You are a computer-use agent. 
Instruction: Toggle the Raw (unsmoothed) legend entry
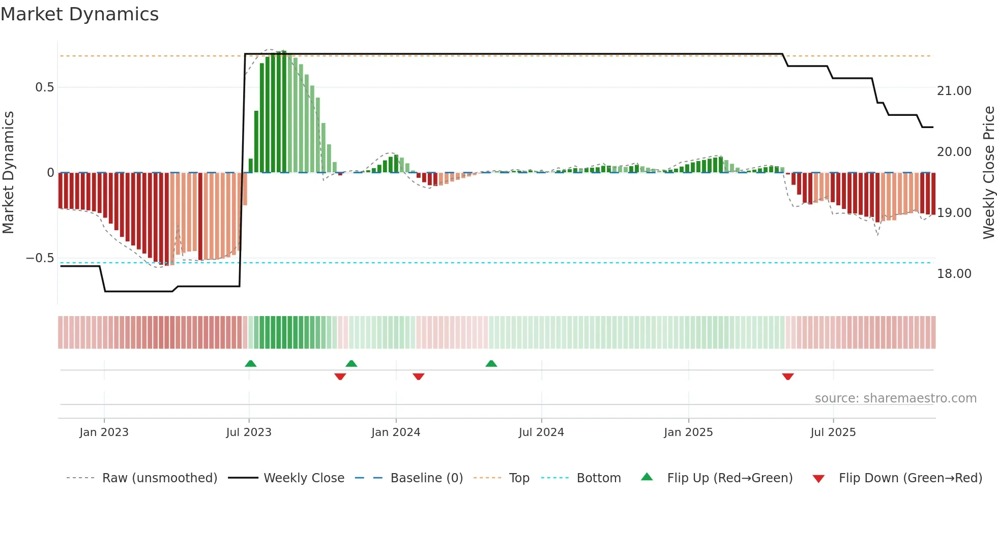[142, 478]
